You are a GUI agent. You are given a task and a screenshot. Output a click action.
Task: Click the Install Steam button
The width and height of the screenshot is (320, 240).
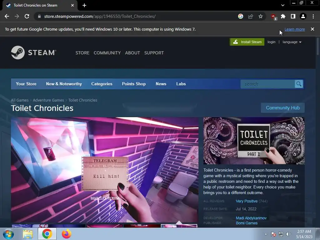247,42
